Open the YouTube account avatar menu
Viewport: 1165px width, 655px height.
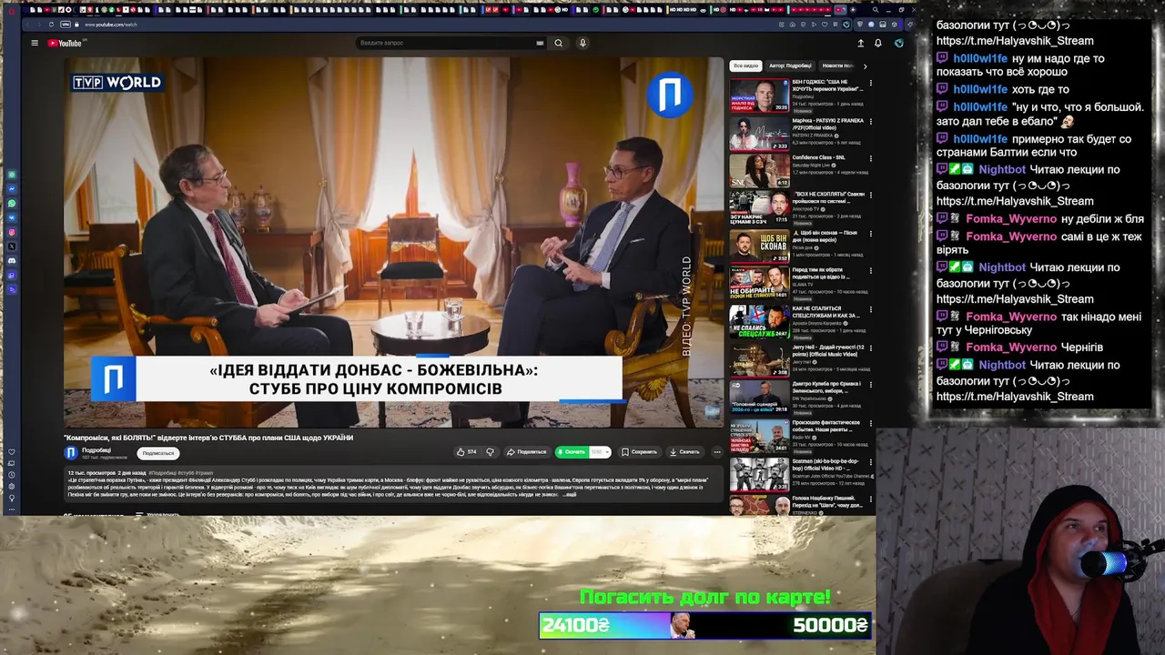(x=898, y=43)
